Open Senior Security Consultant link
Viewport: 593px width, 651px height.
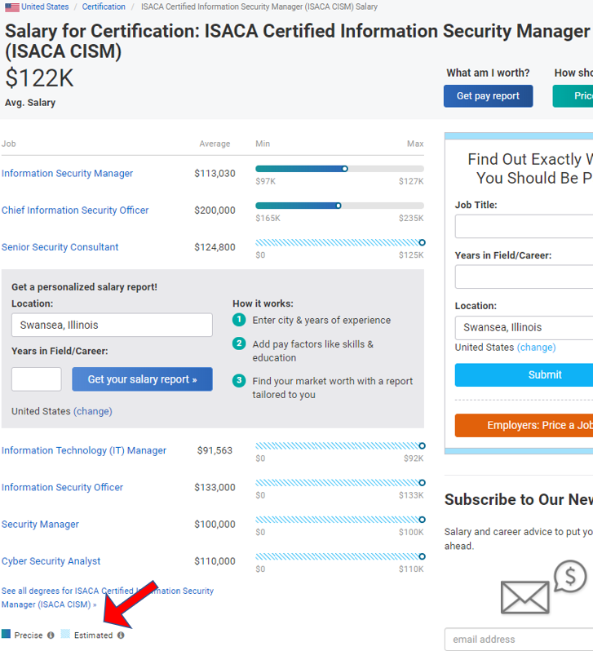(60, 247)
